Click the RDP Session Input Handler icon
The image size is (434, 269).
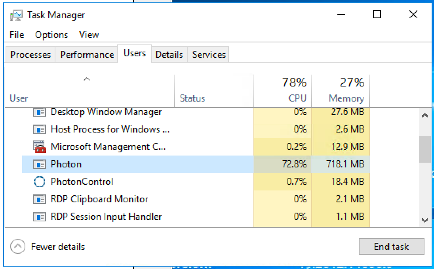tap(40, 217)
